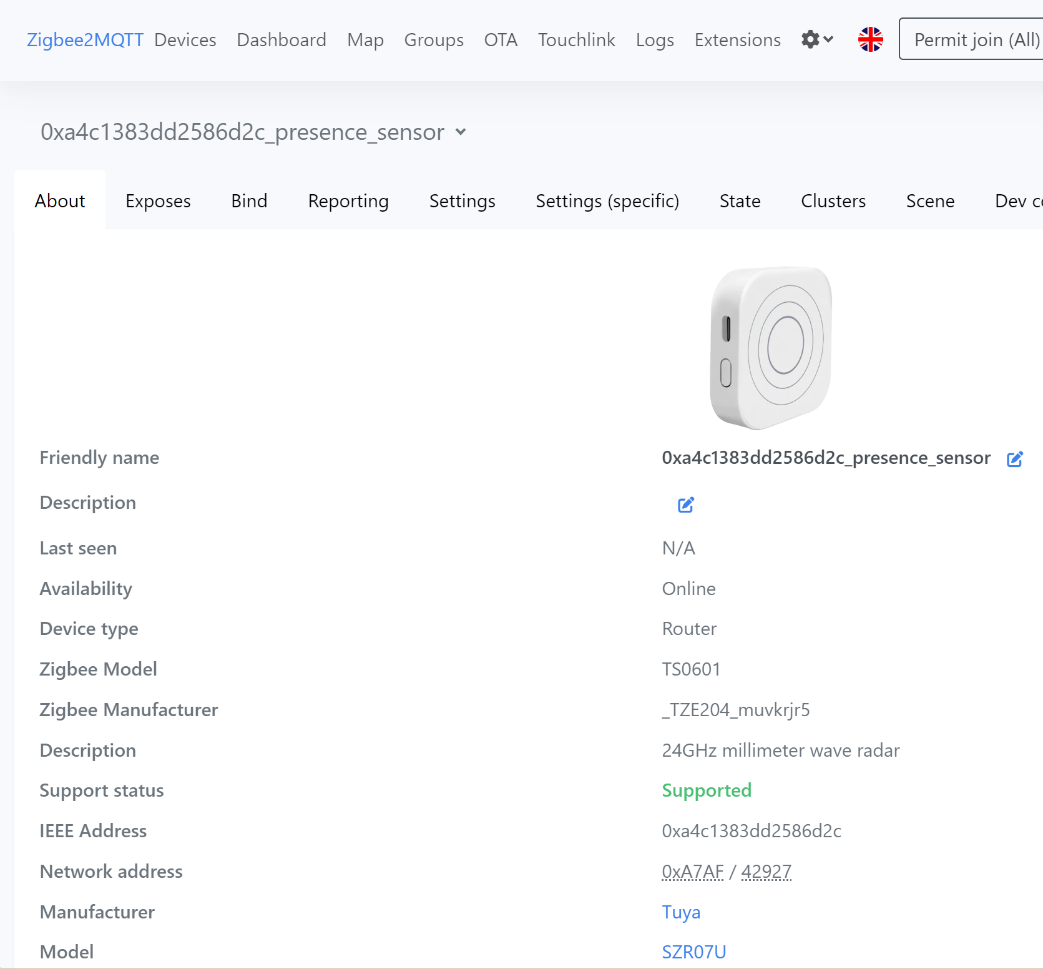Open the Settings (specific) tab
This screenshot has height=969, width=1043.
tap(607, 200)
